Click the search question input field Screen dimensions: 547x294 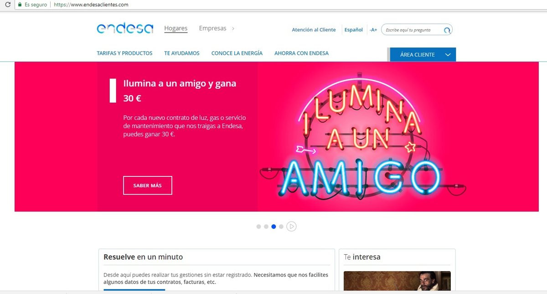pos(413,30)
